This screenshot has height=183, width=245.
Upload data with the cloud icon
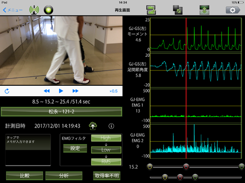coord(93,126)
